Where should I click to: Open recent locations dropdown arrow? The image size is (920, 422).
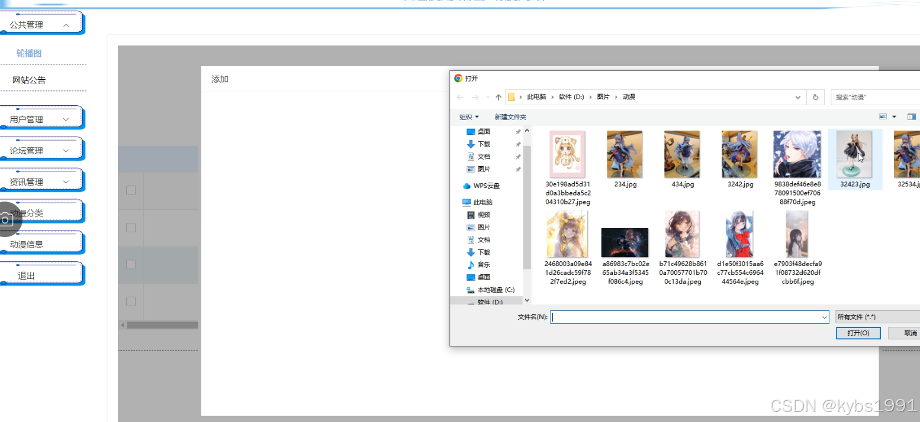488,98
